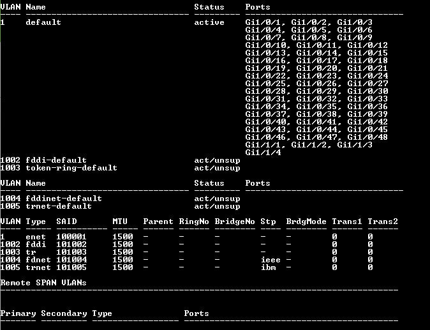This screenshot has height=330, width=430.
Task: Click SAID value "101004"
Action: [x=71, y=260]
